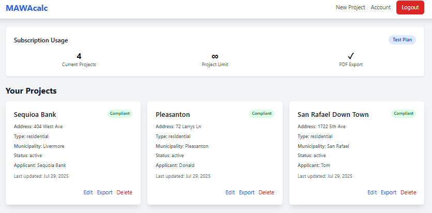Click the Compliant badge on Pleasanton card
The height and width of the screenshot is (213, 432).
point(262,114)
